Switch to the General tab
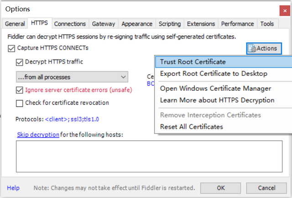The image size is (292, 198). click(x=15, y=24)
